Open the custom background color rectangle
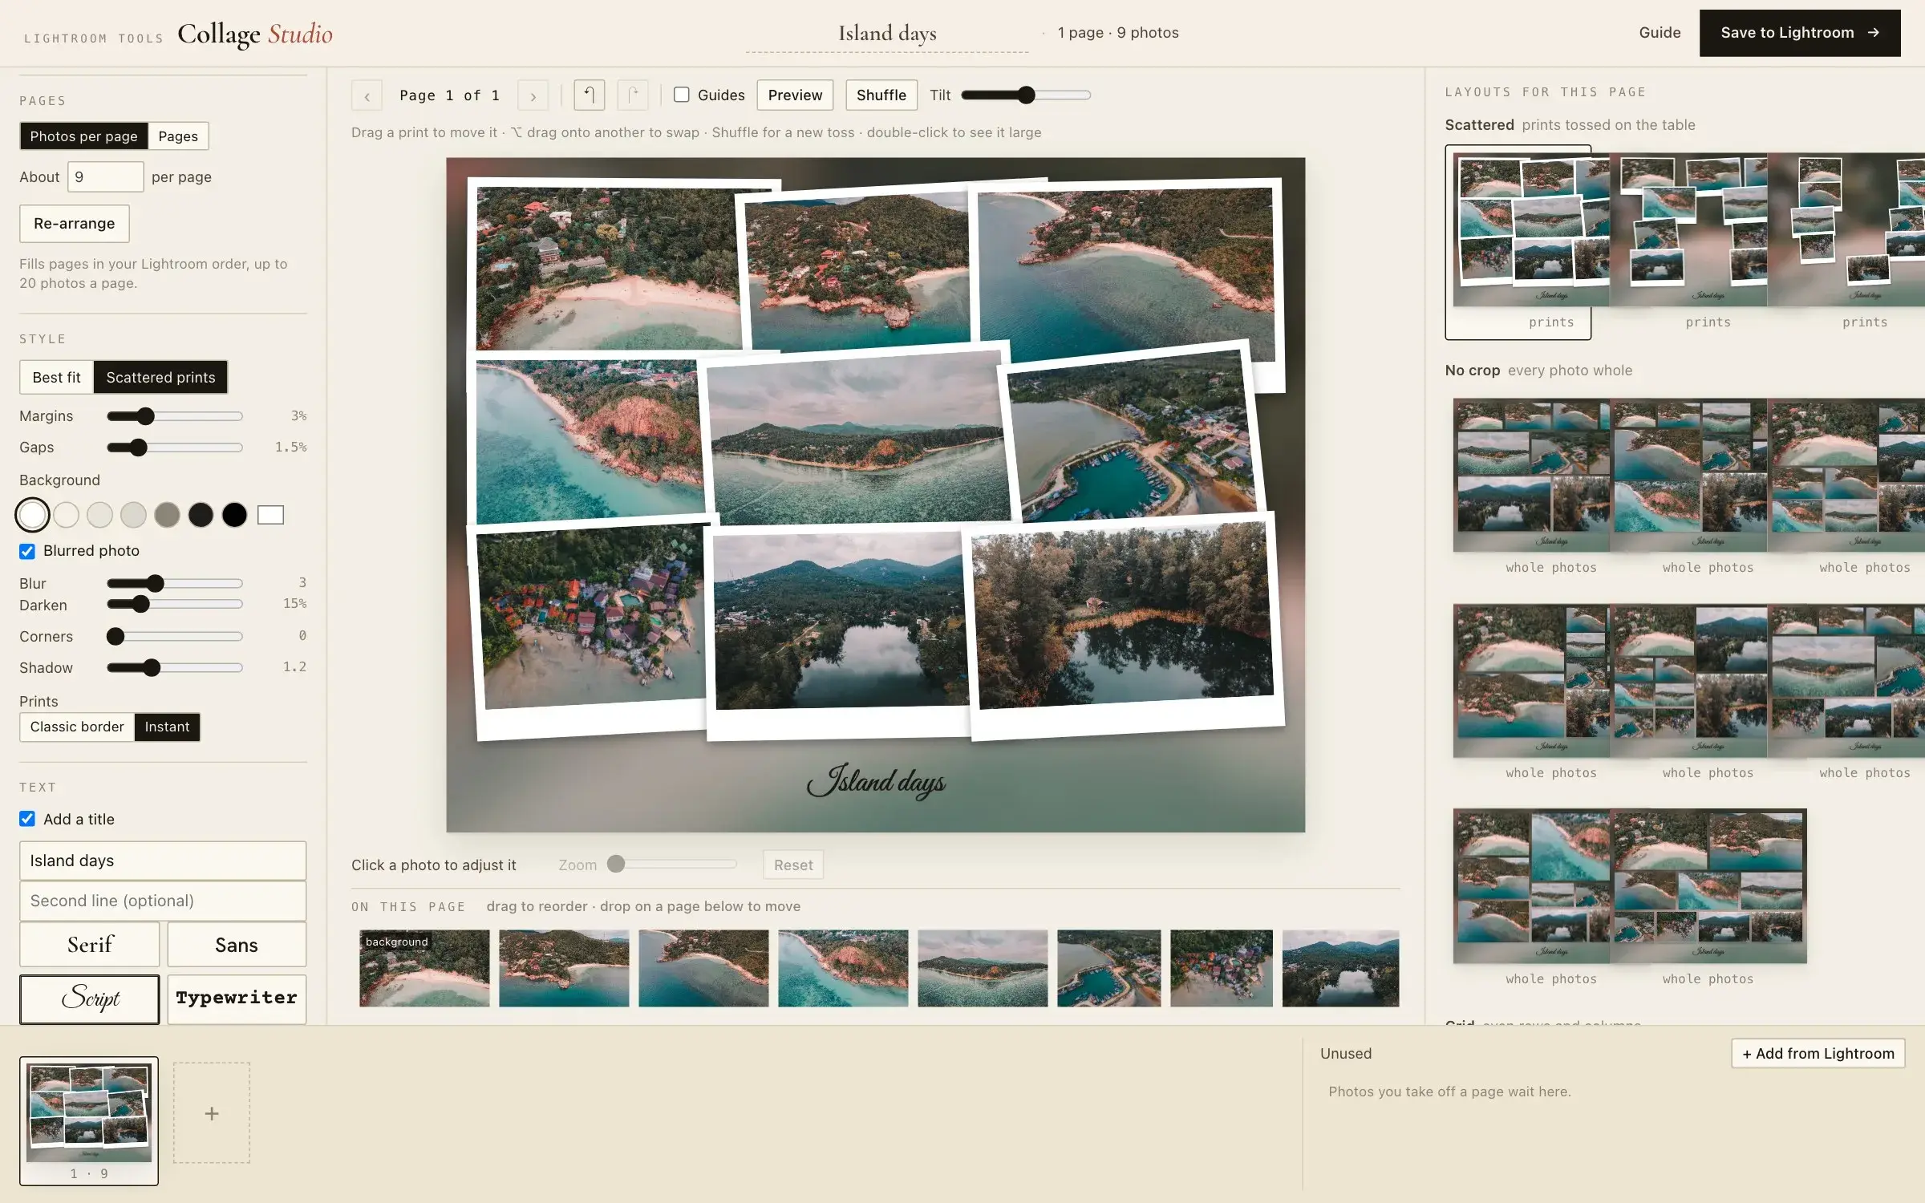This screenshot has height=1203, width=1925. [270, 515]
